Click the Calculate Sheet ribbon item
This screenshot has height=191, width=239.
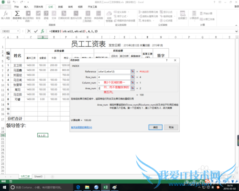click(207, 19)
